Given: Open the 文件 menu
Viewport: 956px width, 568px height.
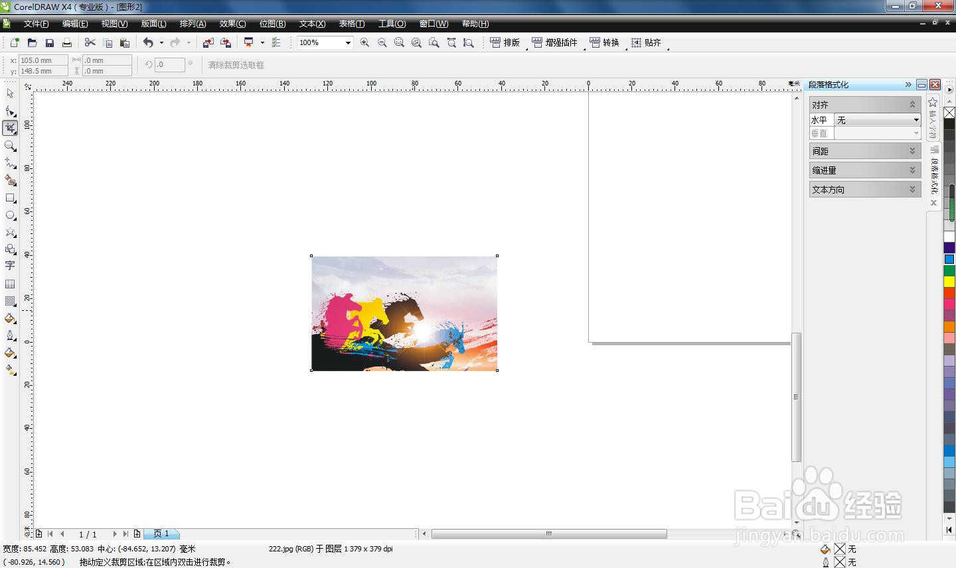Looking at the screenshot, I should click(x=36, y=24).
